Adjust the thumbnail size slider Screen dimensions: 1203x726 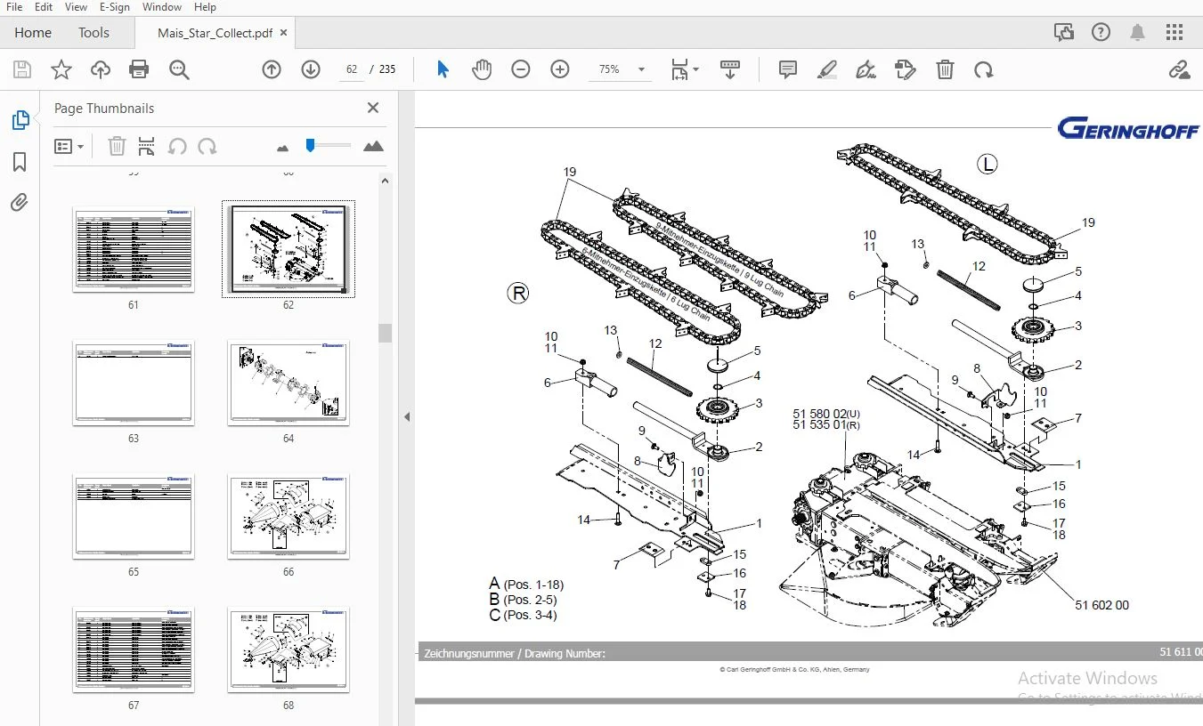pyautogui.click(x=311, y=145)
